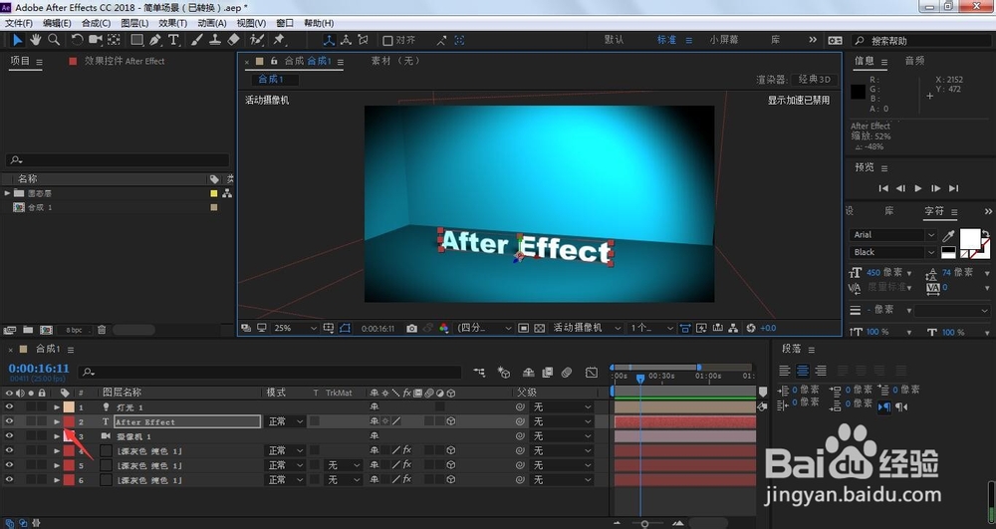Screen dimensions: 996x529
Task: Open blending mode dropdown for After Effect layer
Action: [x=285, y=421]
